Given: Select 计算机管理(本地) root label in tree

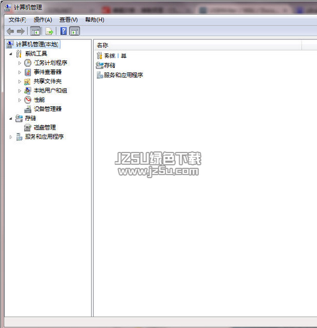Looking at the screenshot, I should [x=37, y=44].
